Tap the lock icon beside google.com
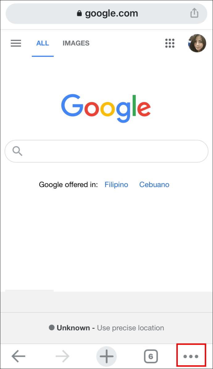This screenshot has height=369, width=213. coord(79,14)
